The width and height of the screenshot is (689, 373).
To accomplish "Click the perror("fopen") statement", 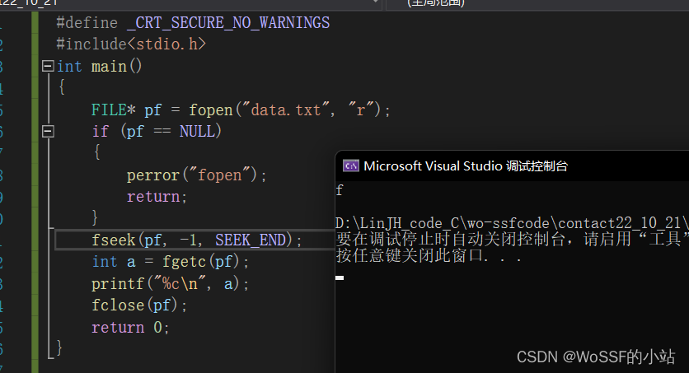I will tap(196, 175).
